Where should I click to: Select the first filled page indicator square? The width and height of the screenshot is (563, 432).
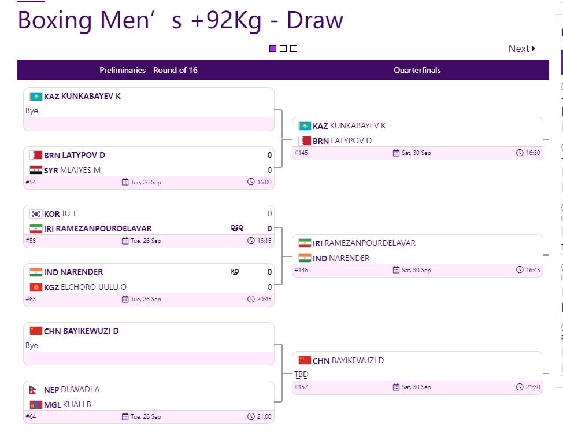coord(273,49)
